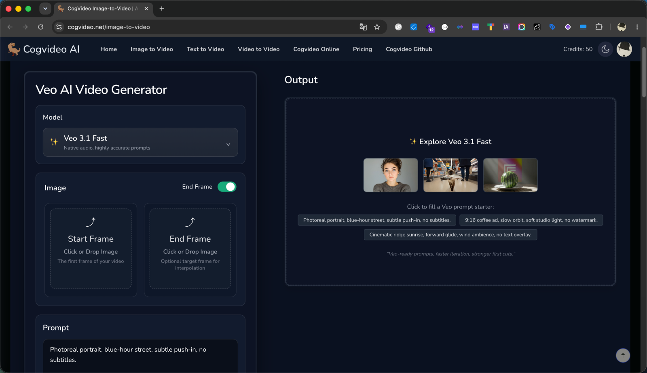
Task: Open Chrome three-dot menu
Action: point(637,27)
